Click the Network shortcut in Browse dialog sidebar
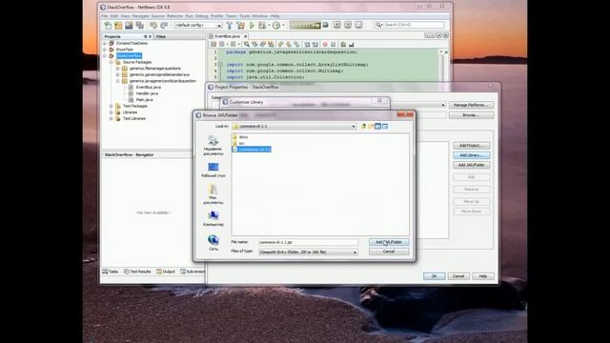Image resolution: width=610 pixels, height=343 pixels. [x=213, y=243]
